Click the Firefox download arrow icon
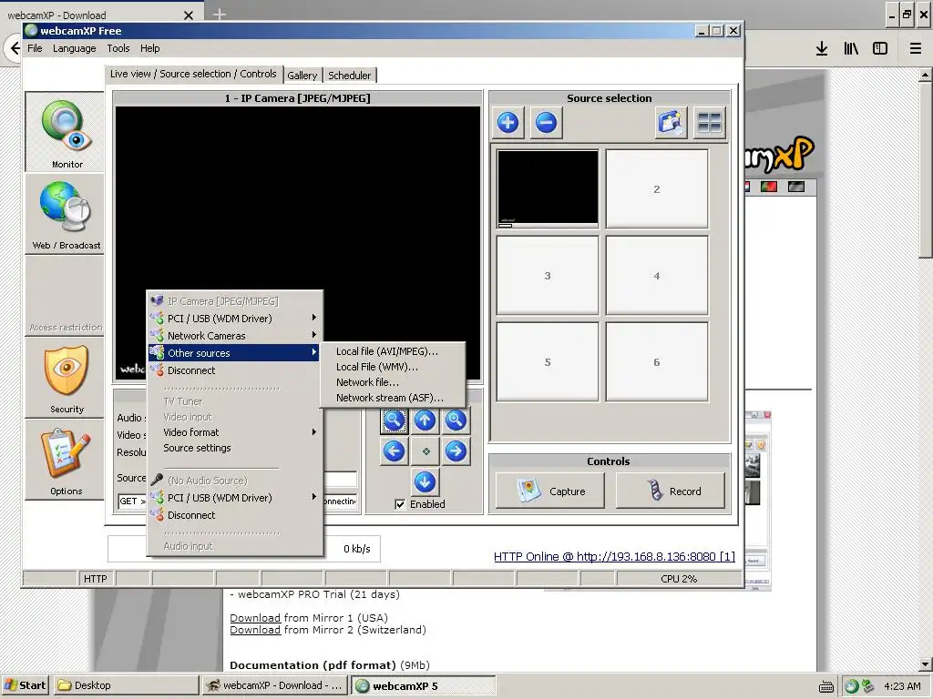Image resolution: width=933 pixels, height=699 pixels. (822, 48)
